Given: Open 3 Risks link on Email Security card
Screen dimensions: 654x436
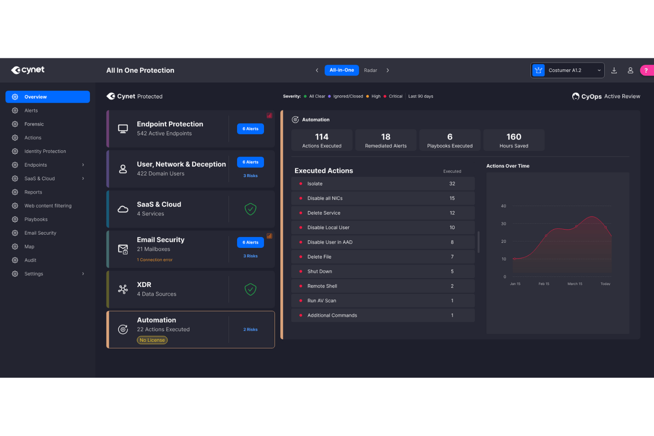Looking at the screenshot, I should [x=251, y=256].
